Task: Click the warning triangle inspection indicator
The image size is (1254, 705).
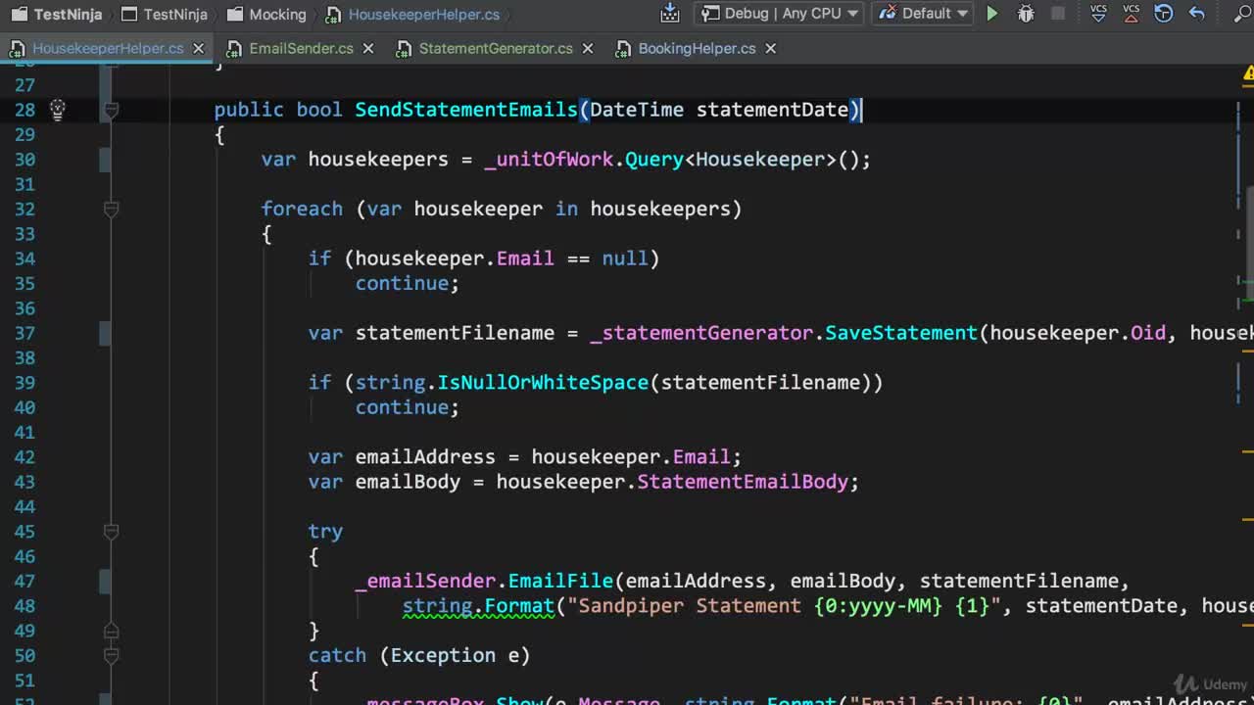Action: point(1248,73)
